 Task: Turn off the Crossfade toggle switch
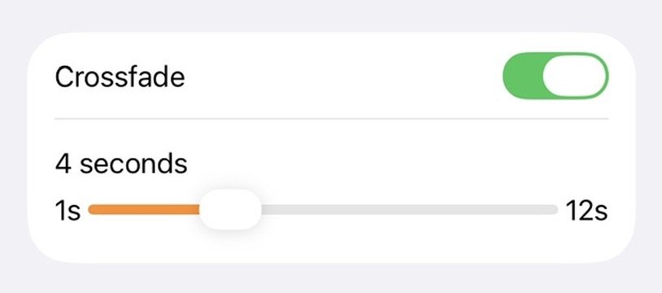pyautogui.click(x=555, y=77)
